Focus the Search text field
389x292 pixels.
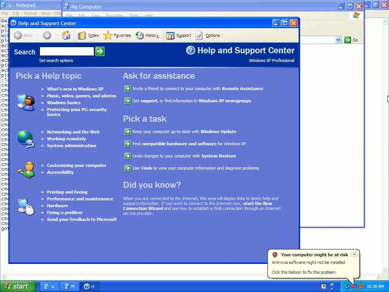(67, 51)
